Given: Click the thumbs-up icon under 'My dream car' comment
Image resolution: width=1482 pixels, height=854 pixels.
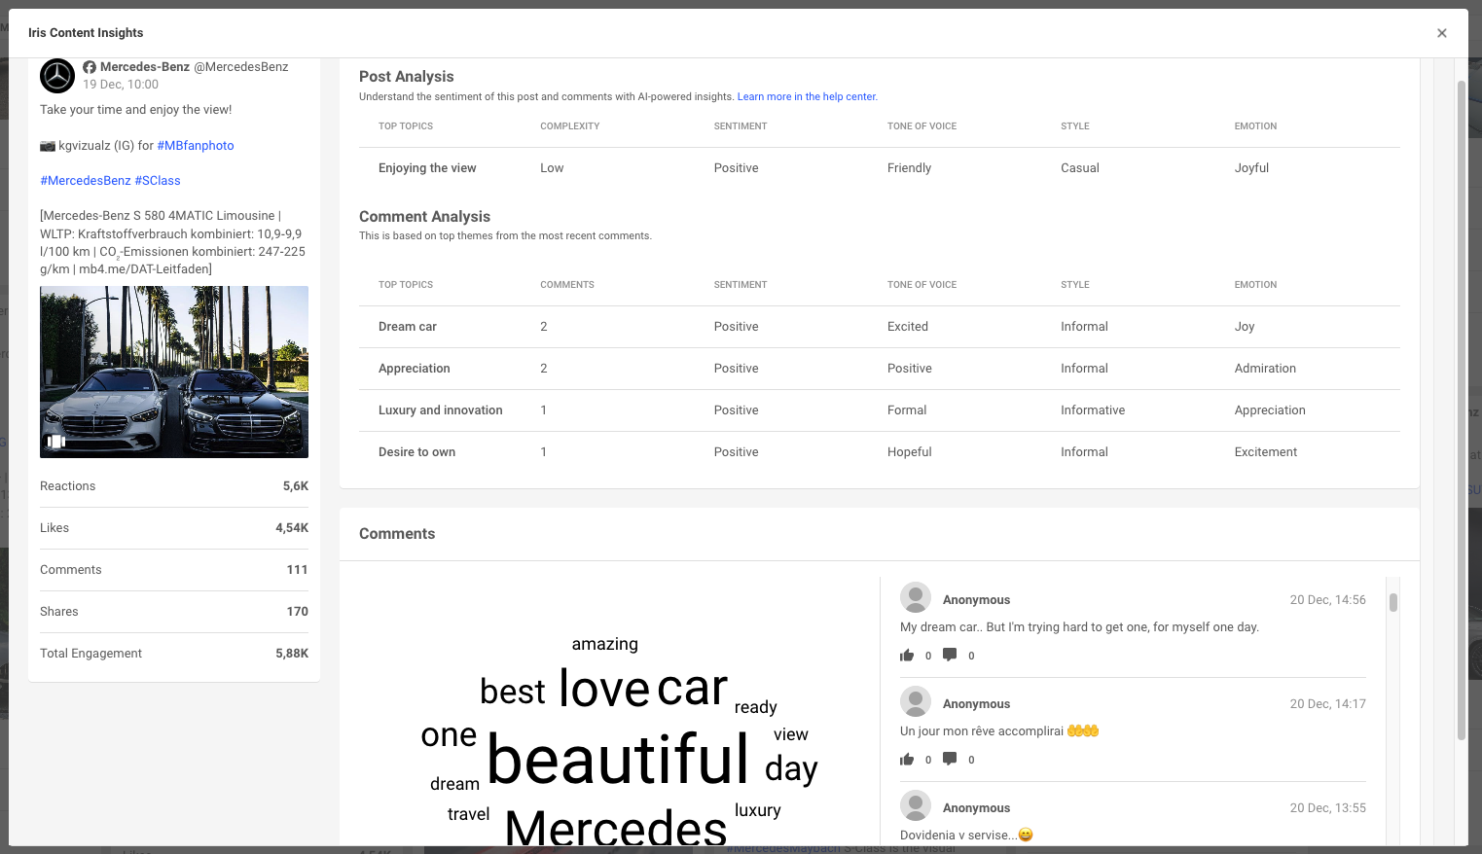Looking at the screenshot, I should (x=907, y=656).
